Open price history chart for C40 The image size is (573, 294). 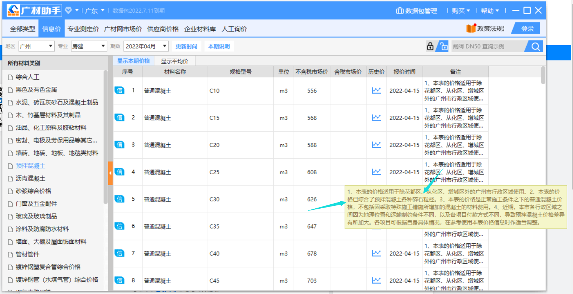click(x=376, y=253)
